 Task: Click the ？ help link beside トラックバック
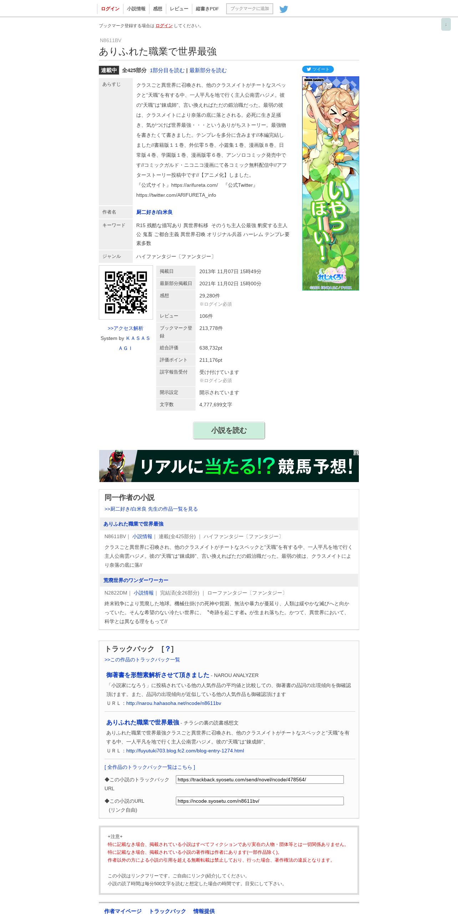click(168, 649)
